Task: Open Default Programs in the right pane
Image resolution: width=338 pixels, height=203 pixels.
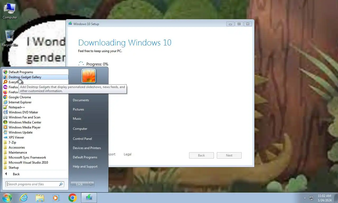Action: pos(89,157)
